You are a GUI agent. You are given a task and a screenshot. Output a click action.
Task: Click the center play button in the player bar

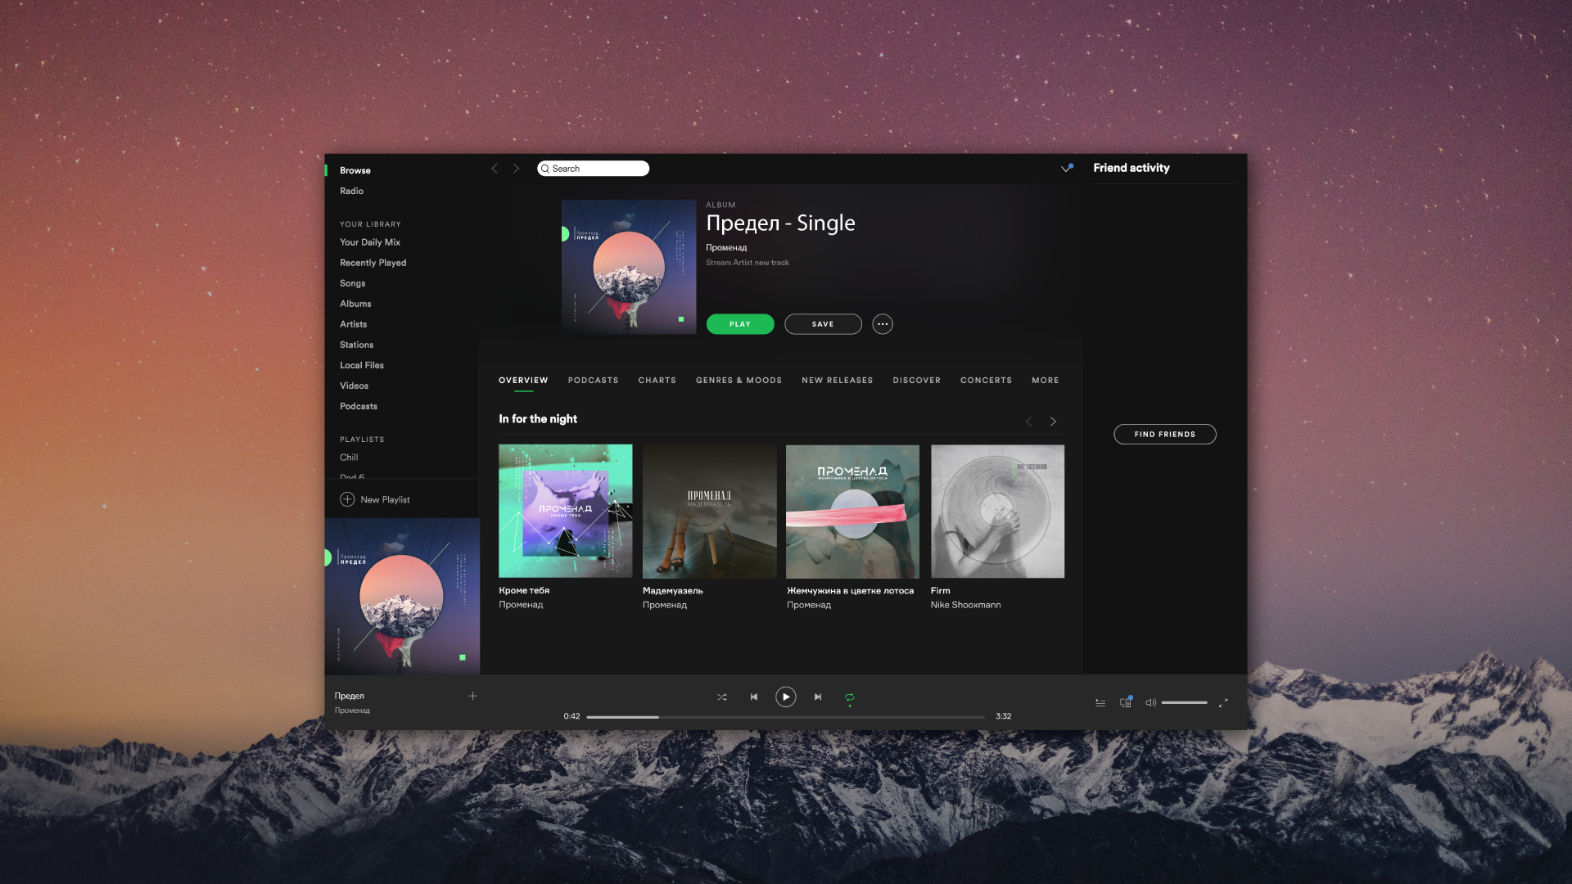coord(785,697)
